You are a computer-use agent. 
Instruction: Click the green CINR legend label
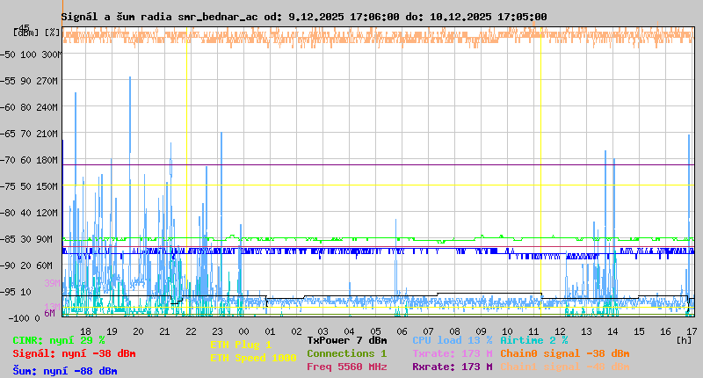coord(59,340)
